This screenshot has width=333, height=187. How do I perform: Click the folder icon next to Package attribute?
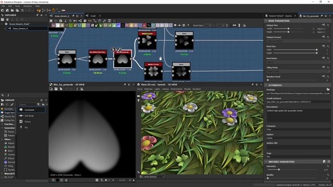328,89
